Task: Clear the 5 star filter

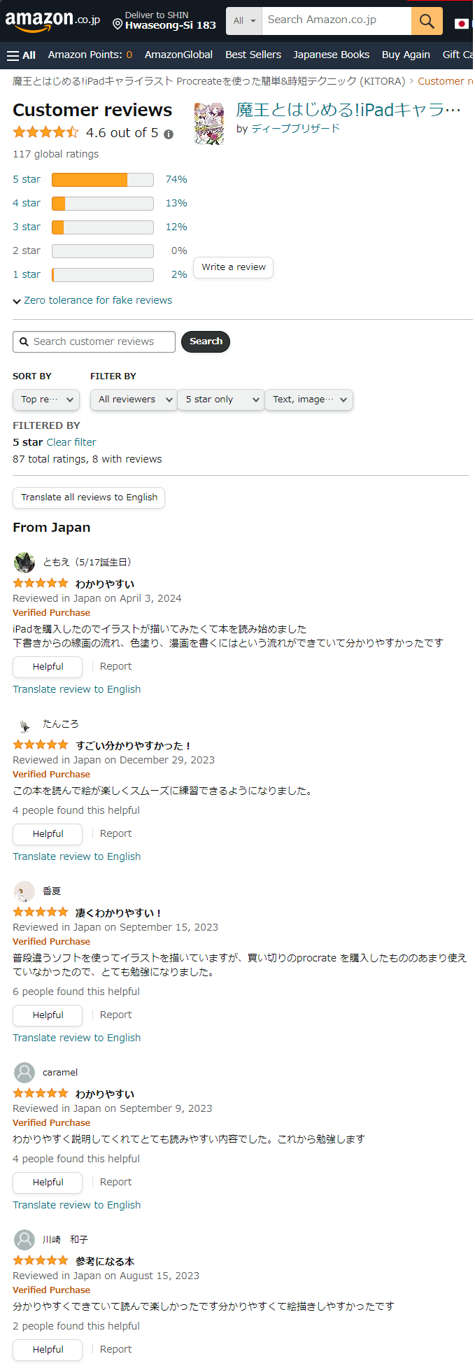Action: coord(71,442)
